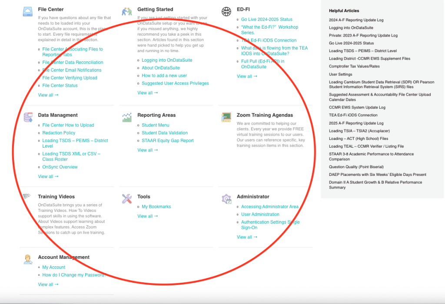Open File Center How to Upload article
The height and width of the screenshot is (304, 445).
[68, 125]
